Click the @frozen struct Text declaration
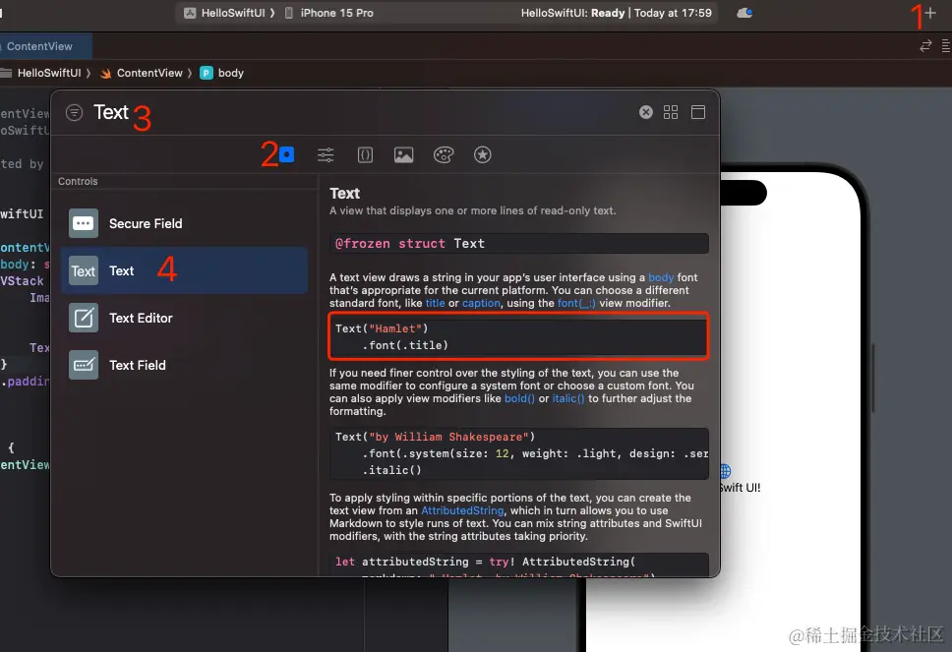This screenshot has width=952, height=652. coord(519,244)
